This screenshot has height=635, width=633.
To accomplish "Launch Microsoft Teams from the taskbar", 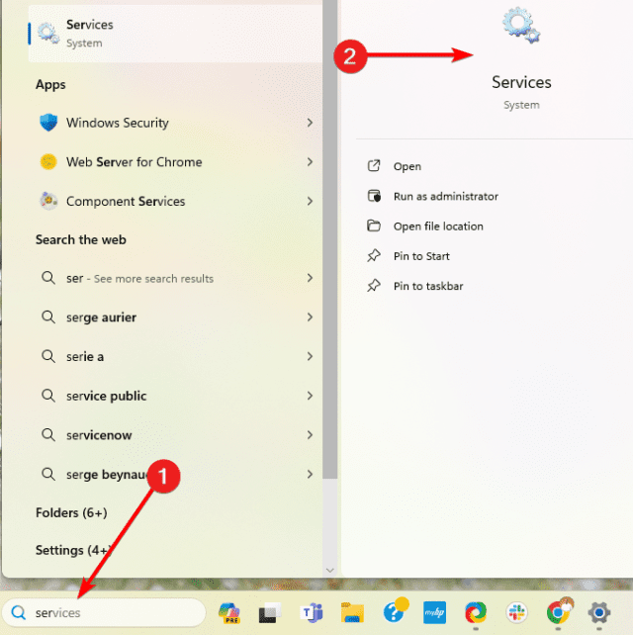I will (311, 612).
